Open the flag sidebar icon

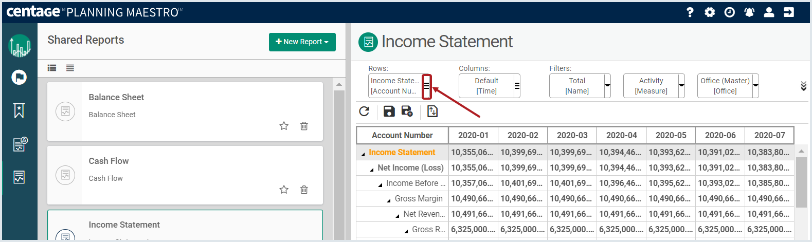click(19, 78)
